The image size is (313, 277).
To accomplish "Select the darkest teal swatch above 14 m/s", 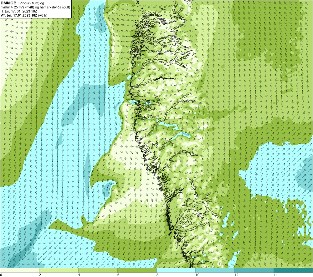I will pyautogui.click(x=294, y=270).
